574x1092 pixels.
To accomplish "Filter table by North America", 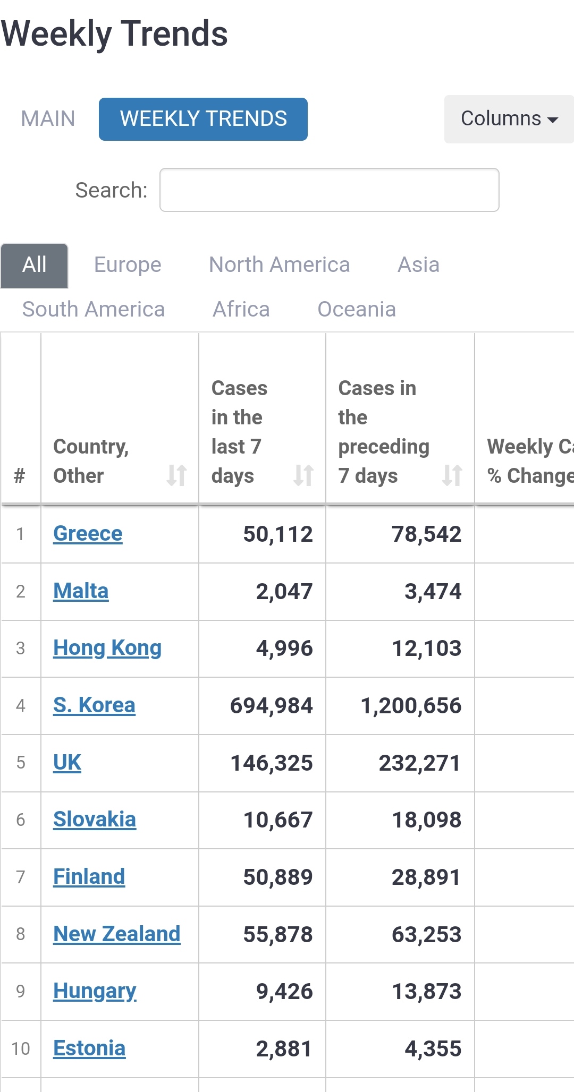I will tap(279, 265).
